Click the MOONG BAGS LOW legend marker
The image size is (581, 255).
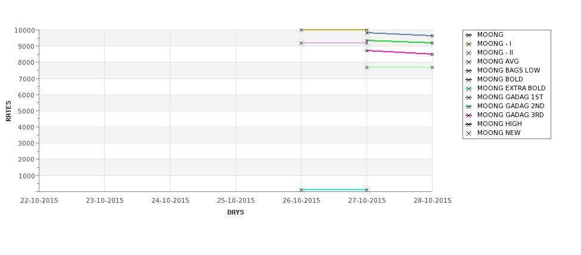(x=468, y=71)
